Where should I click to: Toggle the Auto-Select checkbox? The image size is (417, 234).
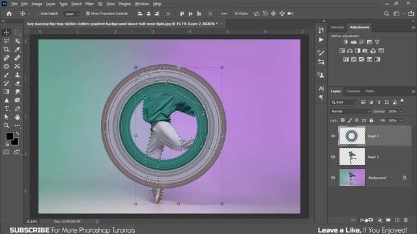pyautogui.click(x=38, y=14)
